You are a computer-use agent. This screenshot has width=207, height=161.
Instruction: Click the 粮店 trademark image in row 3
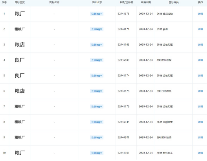[x=19, y=45]
